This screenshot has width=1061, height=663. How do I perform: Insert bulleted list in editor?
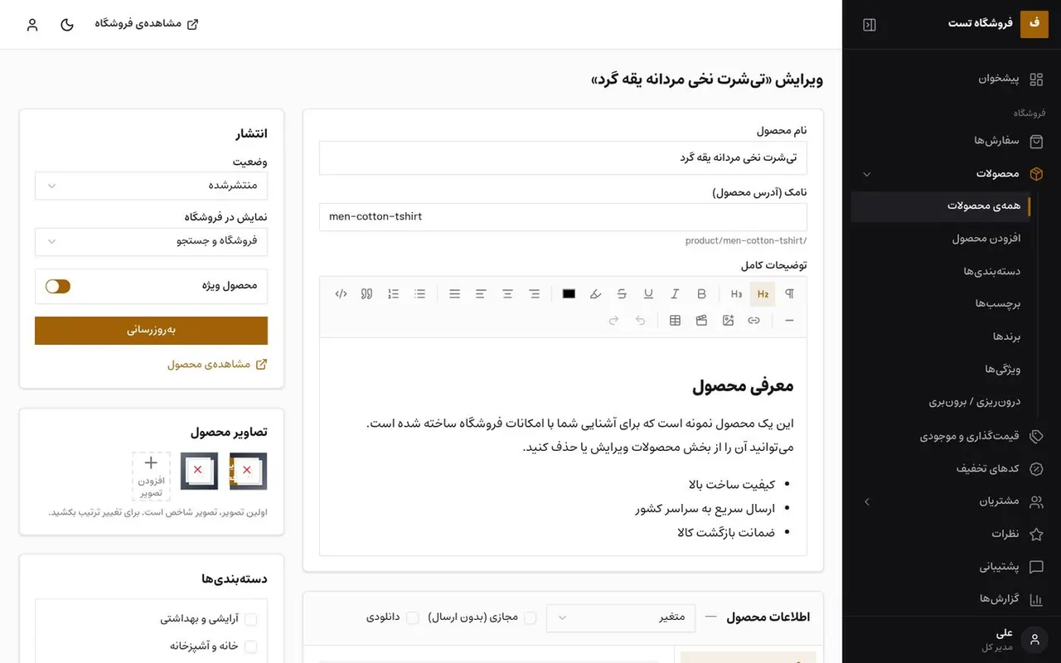tap(419, 294)
